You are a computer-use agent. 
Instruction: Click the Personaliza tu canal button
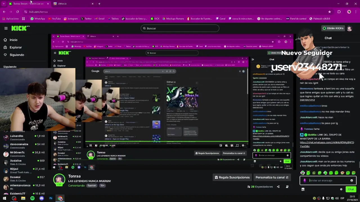coord(272,177)
